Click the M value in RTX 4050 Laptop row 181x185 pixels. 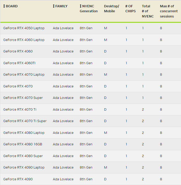[106, 28]
